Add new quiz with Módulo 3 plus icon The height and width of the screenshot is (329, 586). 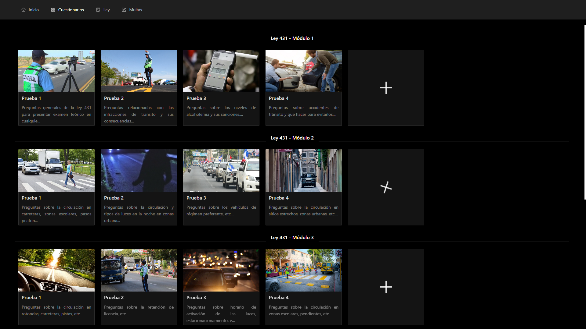tap(386, 287)
